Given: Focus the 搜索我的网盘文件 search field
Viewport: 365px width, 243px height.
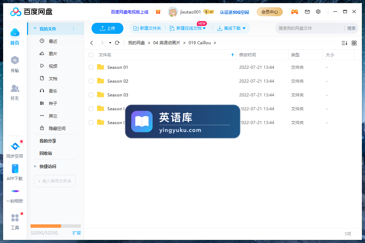Looking at the screenshot, I should [310, 28].
